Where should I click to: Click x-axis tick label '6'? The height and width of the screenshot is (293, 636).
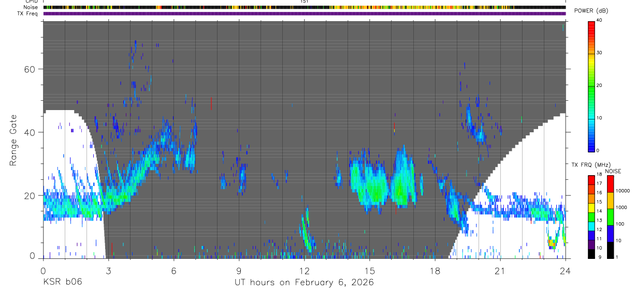(x=174, y=270)
